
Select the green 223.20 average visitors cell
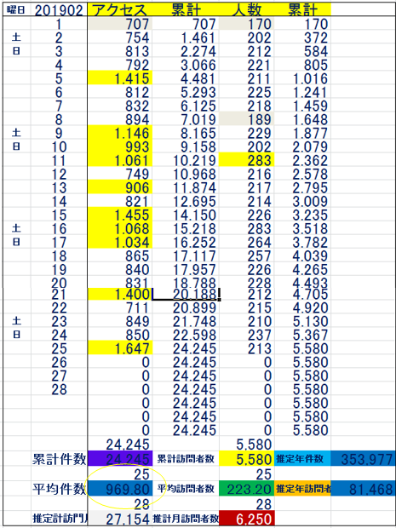246,488
